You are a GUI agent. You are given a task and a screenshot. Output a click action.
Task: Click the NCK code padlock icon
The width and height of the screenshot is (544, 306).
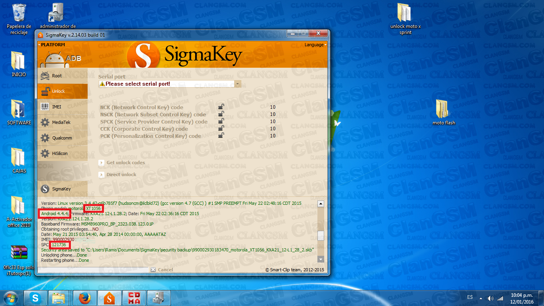coord(221,107)
